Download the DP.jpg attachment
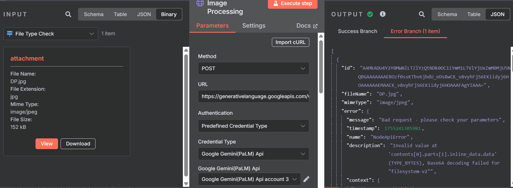The height and width of the screenshot is (188, 513). (78, 144)
